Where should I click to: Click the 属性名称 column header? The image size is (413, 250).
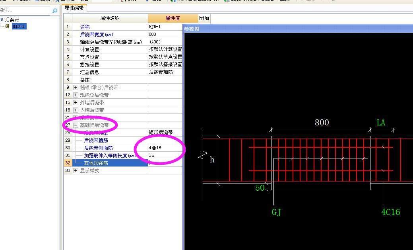[110, 18]
